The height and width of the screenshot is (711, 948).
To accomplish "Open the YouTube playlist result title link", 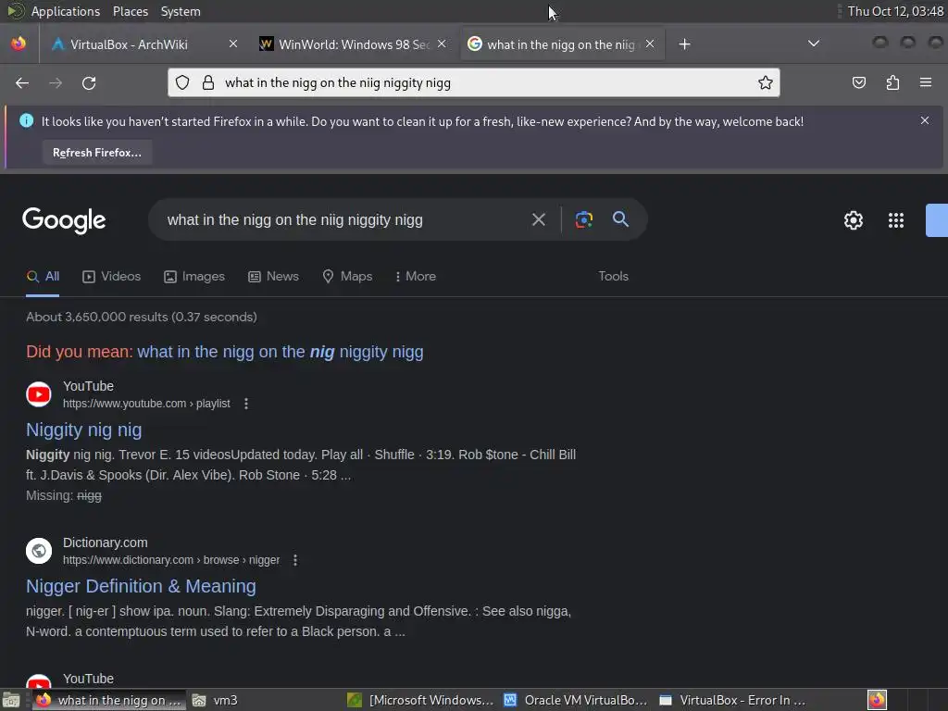I will pos(84,430).
